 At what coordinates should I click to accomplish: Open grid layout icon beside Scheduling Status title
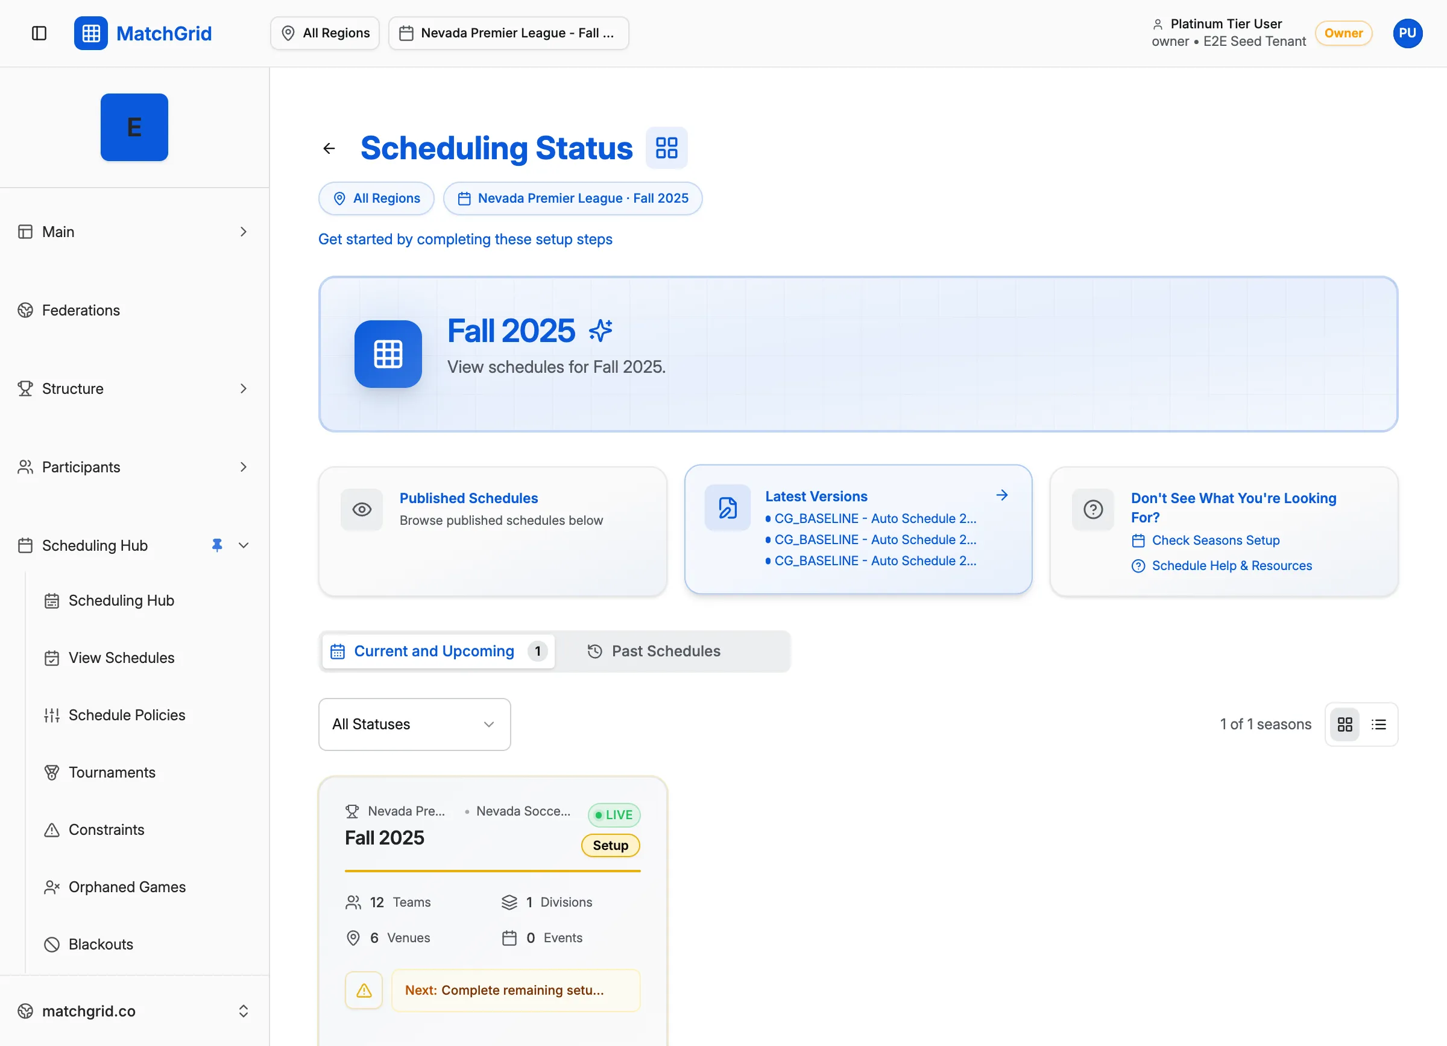[x=666, y=147]
